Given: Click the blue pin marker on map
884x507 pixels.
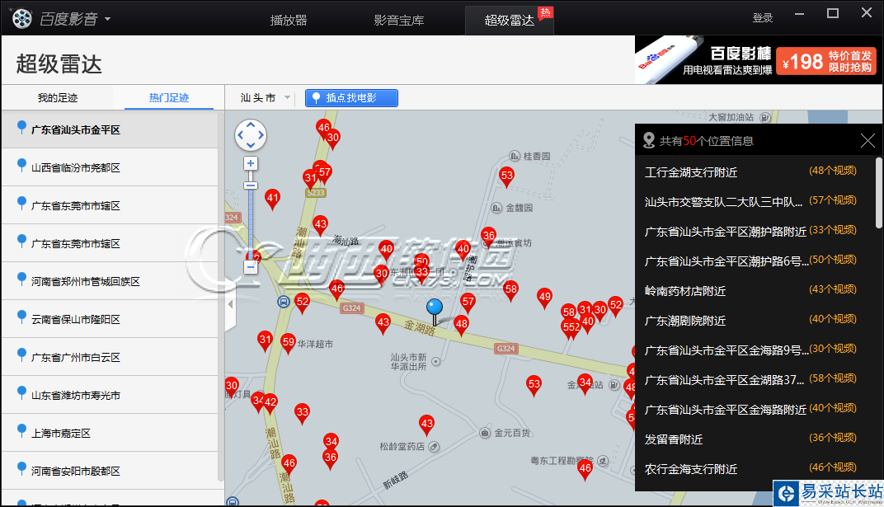Looking at the screenshot, I should (x=434, y=307).
